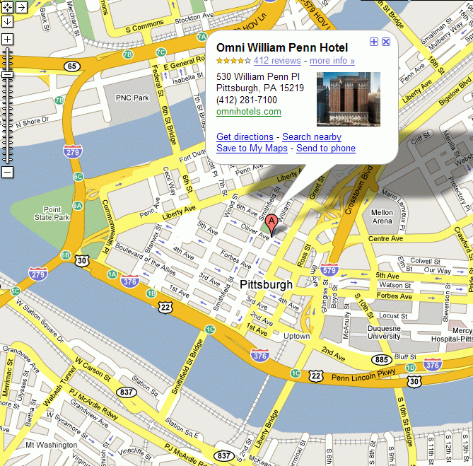Zoom out with the minus button
The height and width of the screenshot is (466, 473).
pyautogui.click(x=7, y=173)
